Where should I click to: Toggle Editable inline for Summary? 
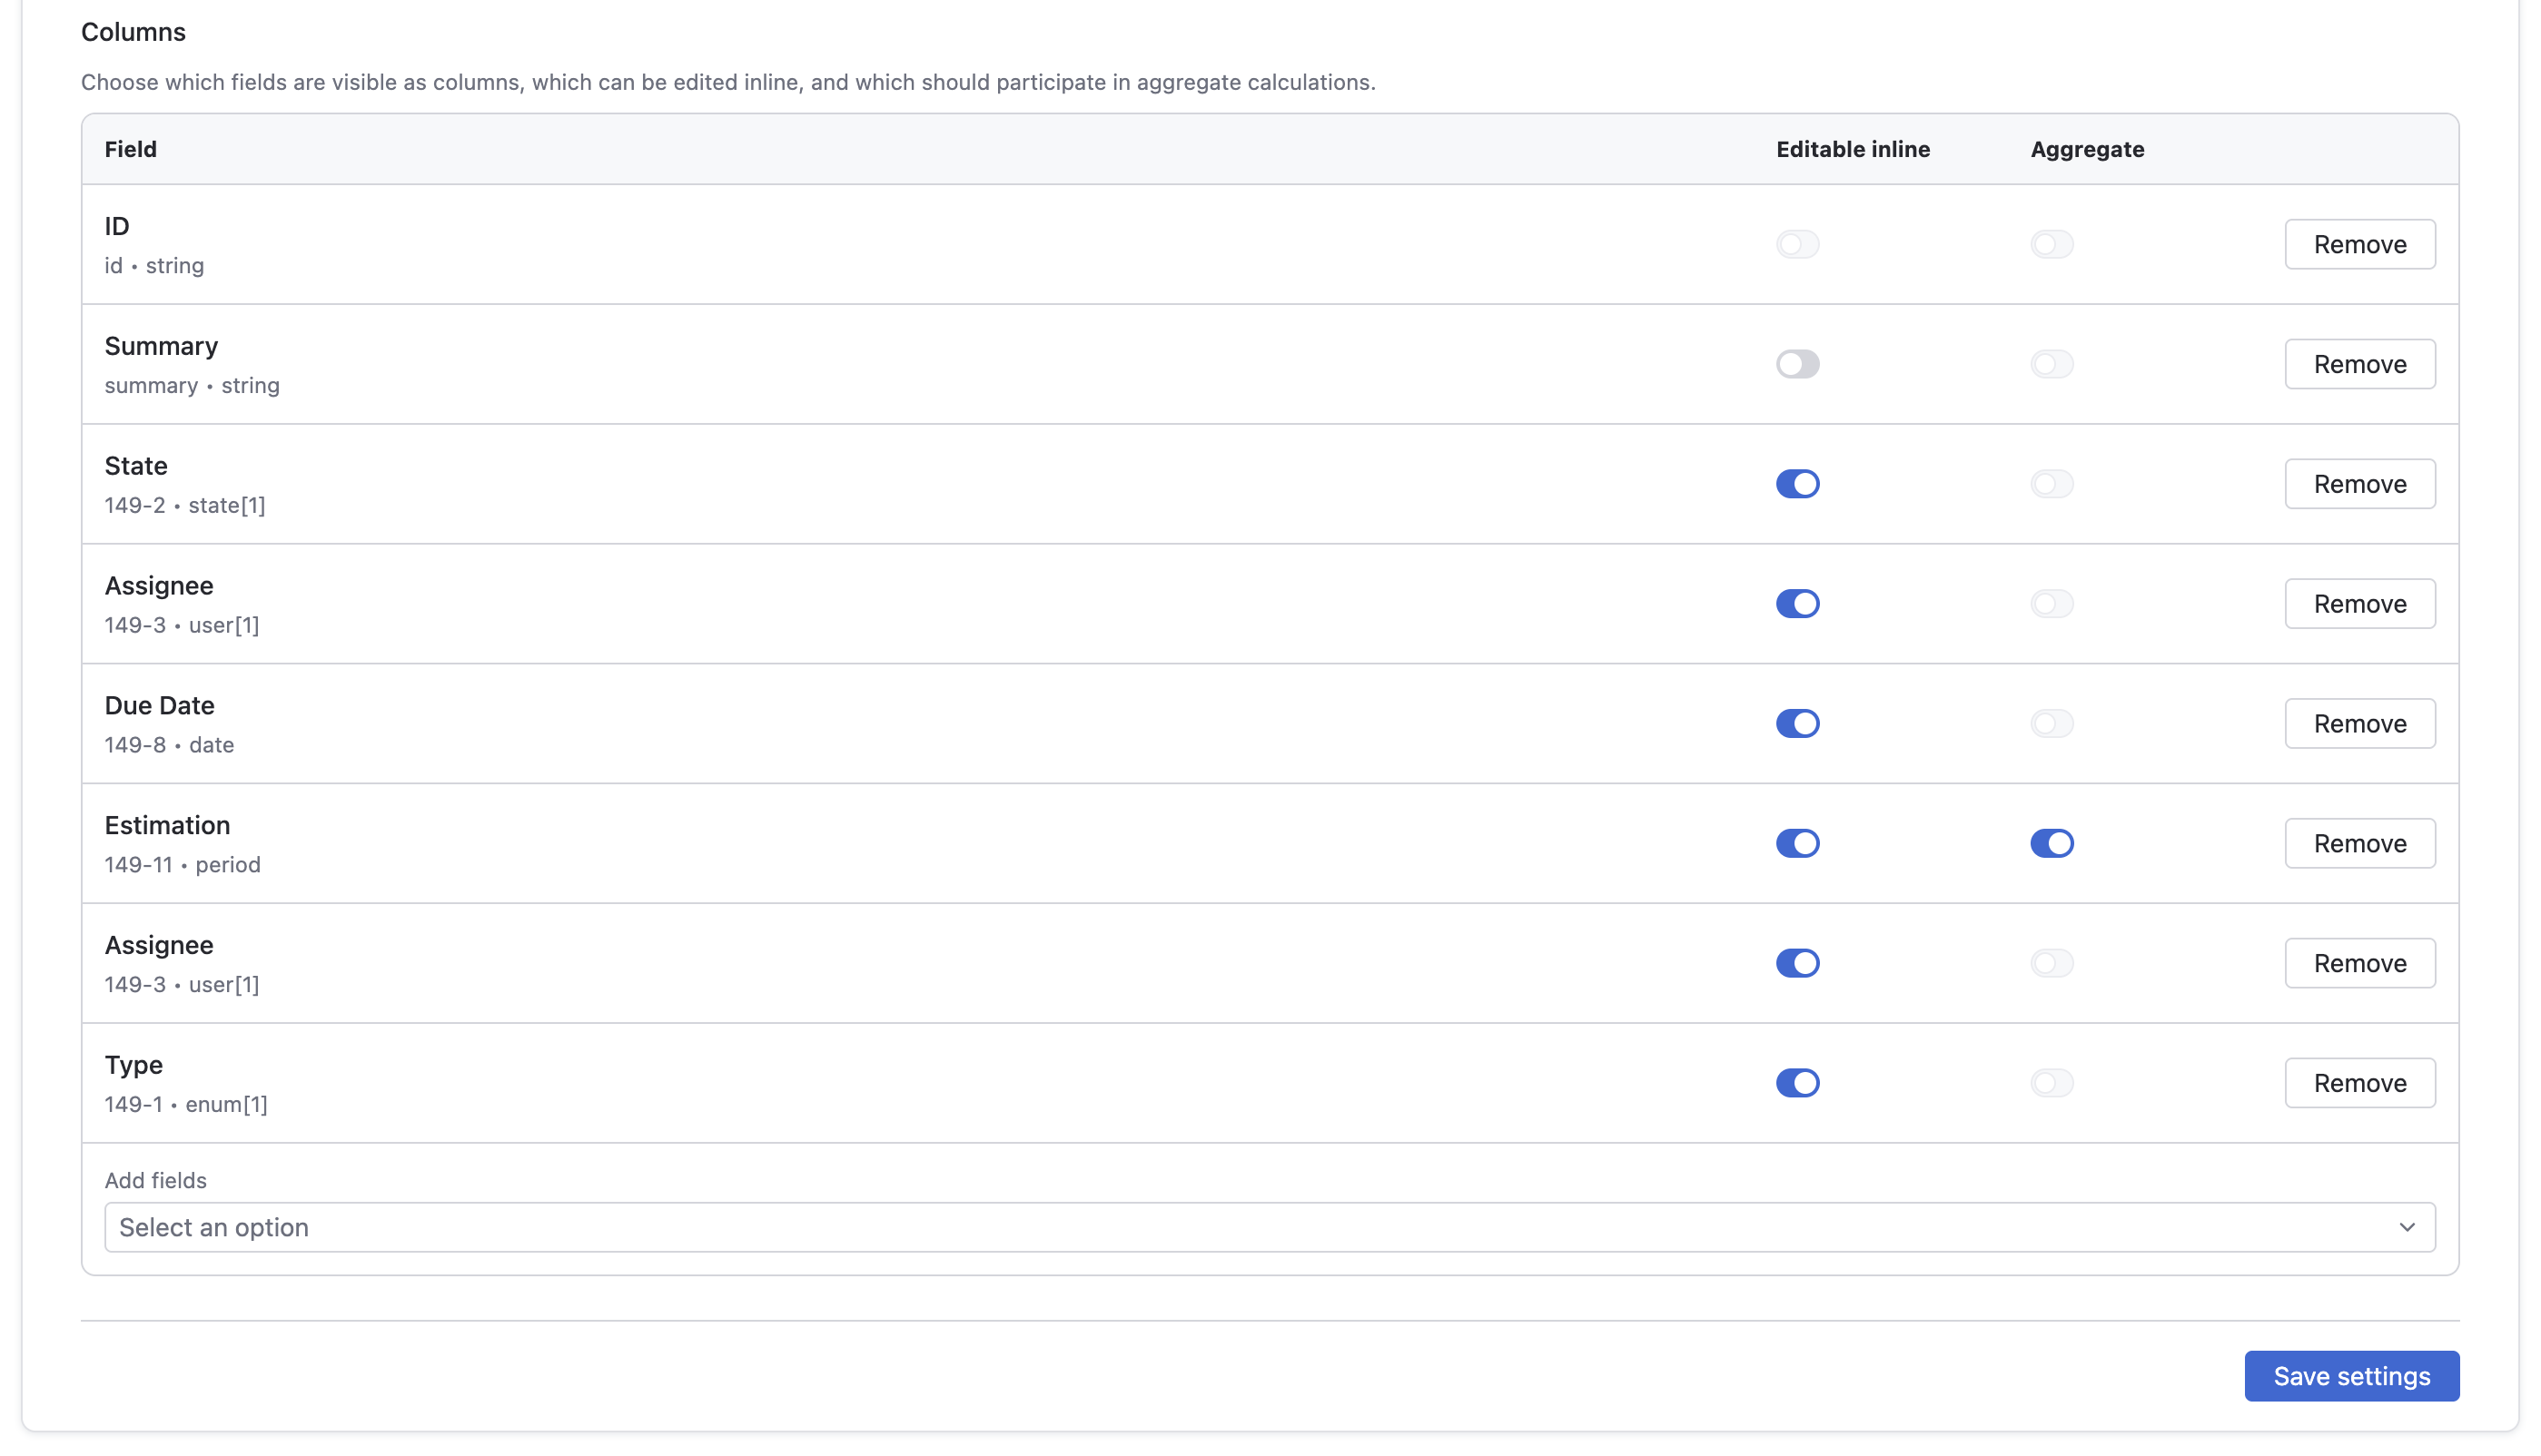pos(1798,363)
